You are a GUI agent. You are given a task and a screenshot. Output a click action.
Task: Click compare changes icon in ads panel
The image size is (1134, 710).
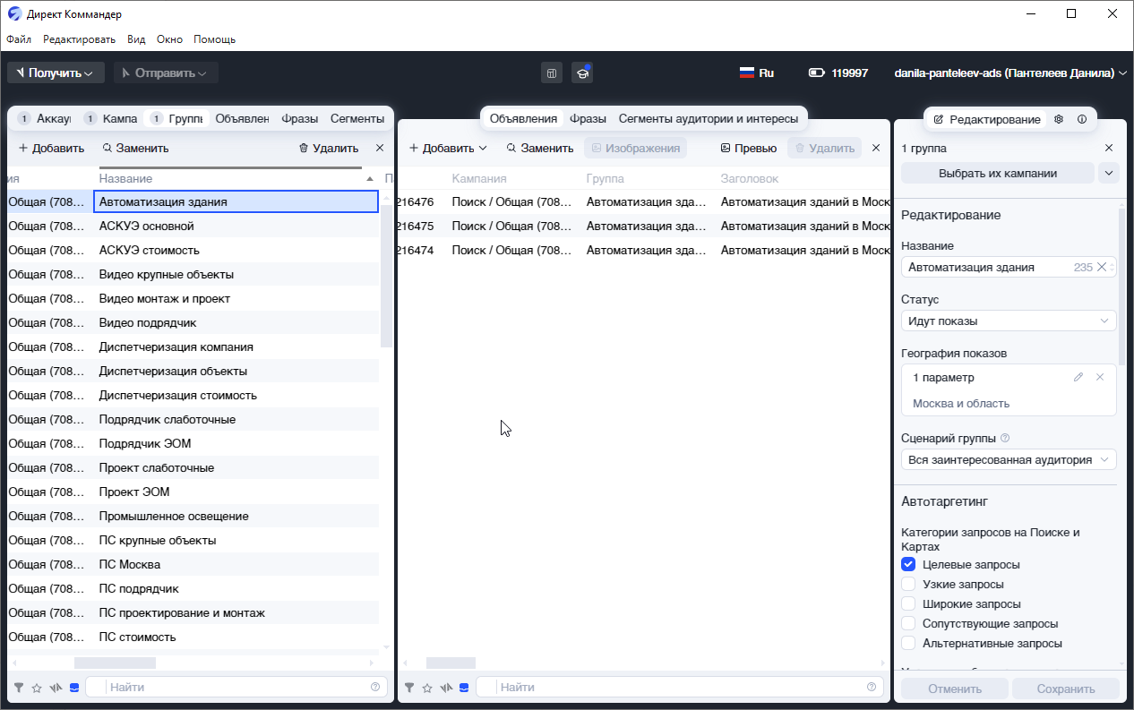[446, 688]
